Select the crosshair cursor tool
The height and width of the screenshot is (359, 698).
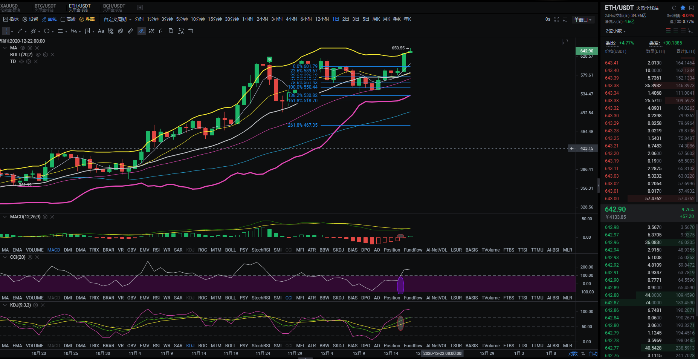6,31
